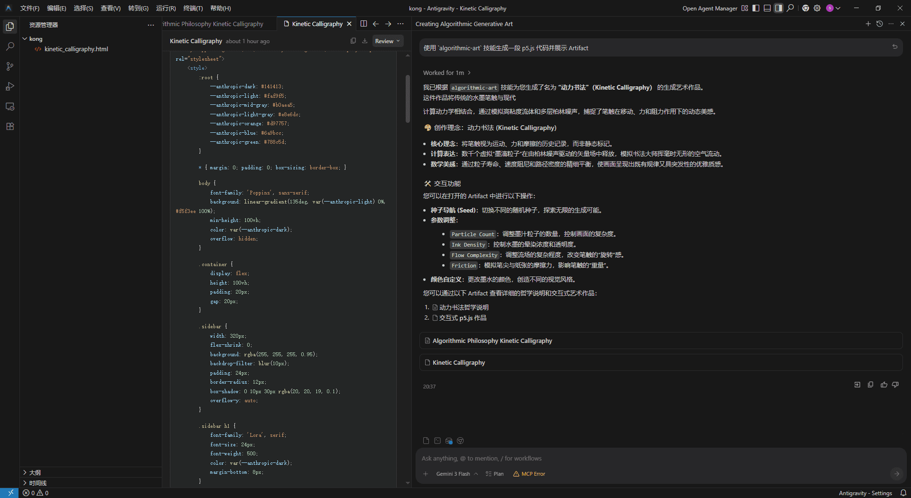
Task: Send message with the arrow button
Action: pyautogui.click(x=896, y=473)
